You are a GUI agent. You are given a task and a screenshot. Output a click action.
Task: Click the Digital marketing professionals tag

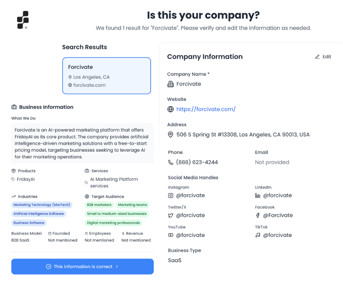click(113, 223)
